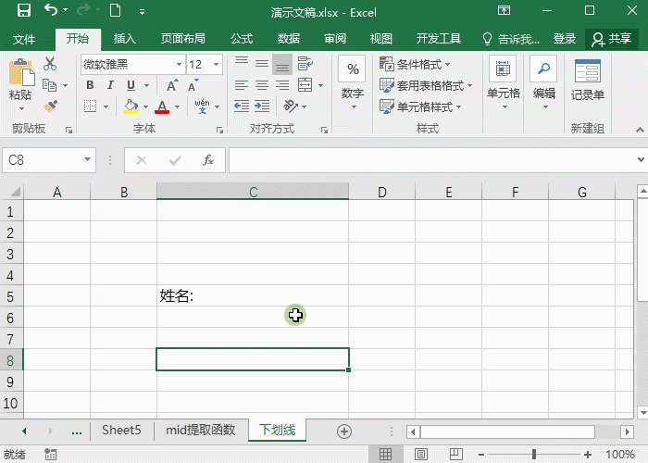Toggle bottom align

(282, 64)
